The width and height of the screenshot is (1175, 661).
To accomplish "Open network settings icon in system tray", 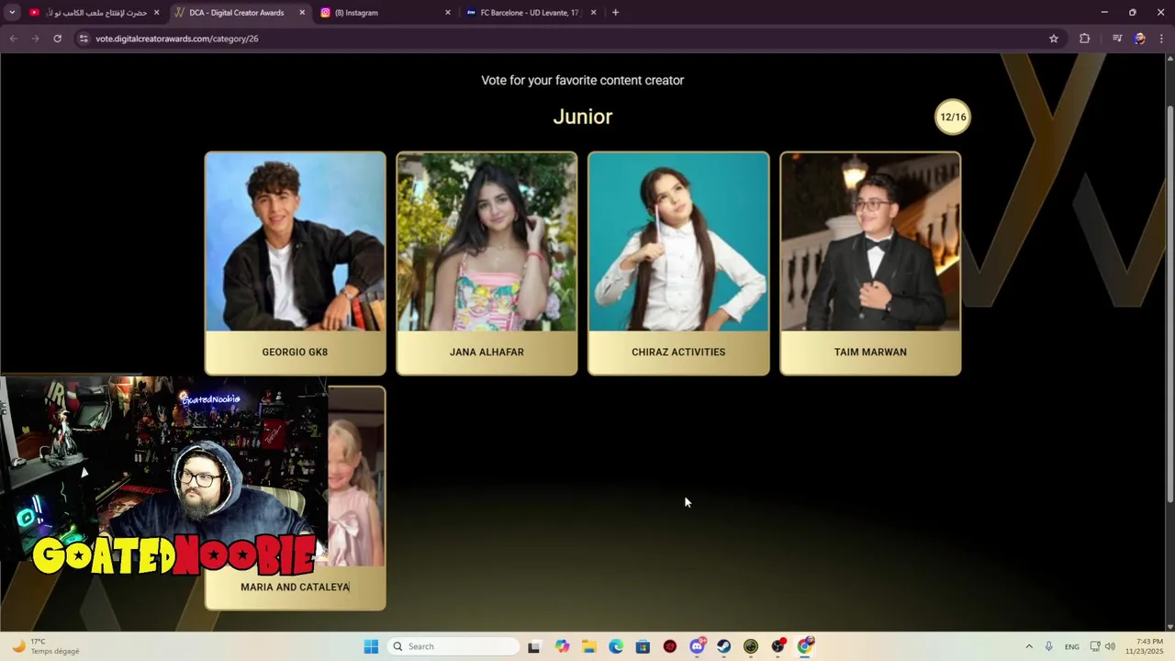I will [1095, 646].
